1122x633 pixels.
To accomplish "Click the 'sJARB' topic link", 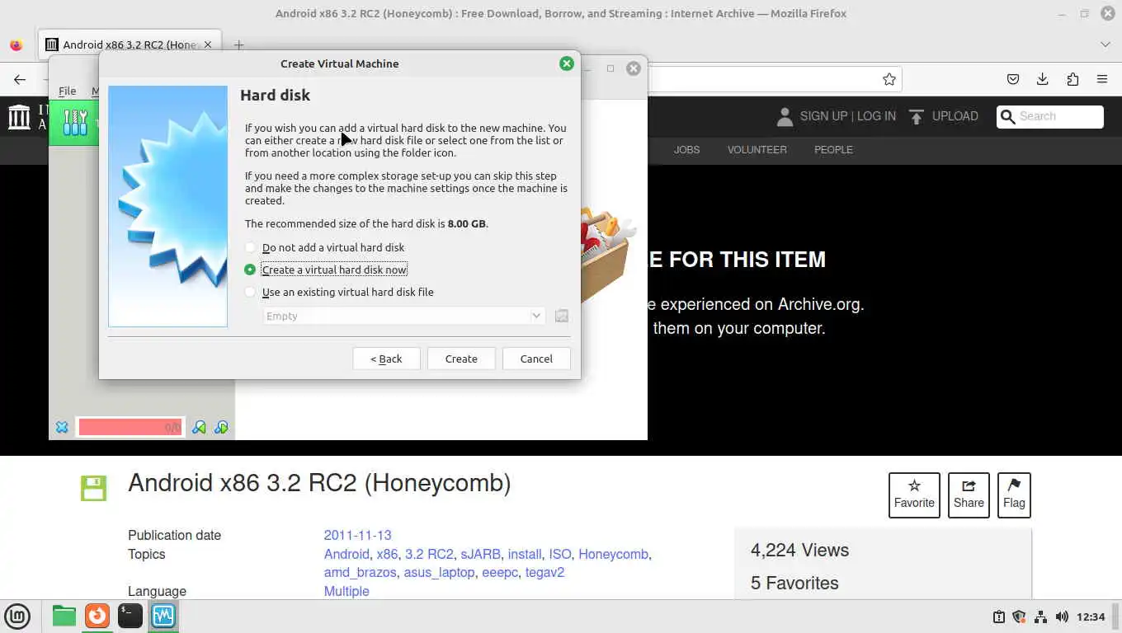I will 480,554.
